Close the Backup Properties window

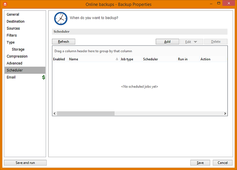[x=229, y=3]
